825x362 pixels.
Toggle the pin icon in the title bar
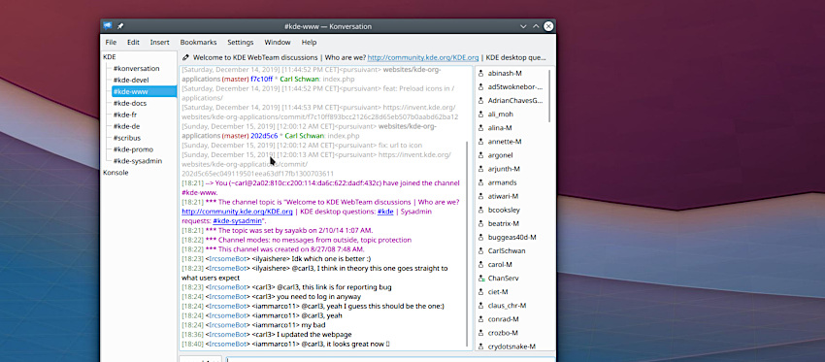(x=120, y=26)
